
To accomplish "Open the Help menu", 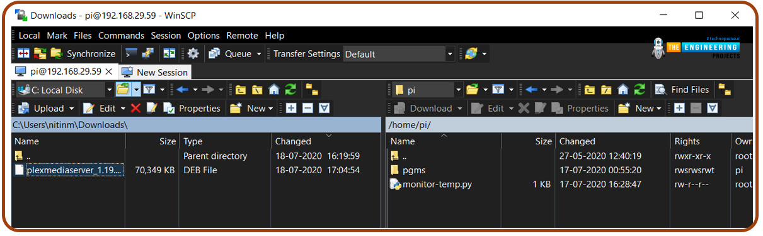I will [275, 36].
